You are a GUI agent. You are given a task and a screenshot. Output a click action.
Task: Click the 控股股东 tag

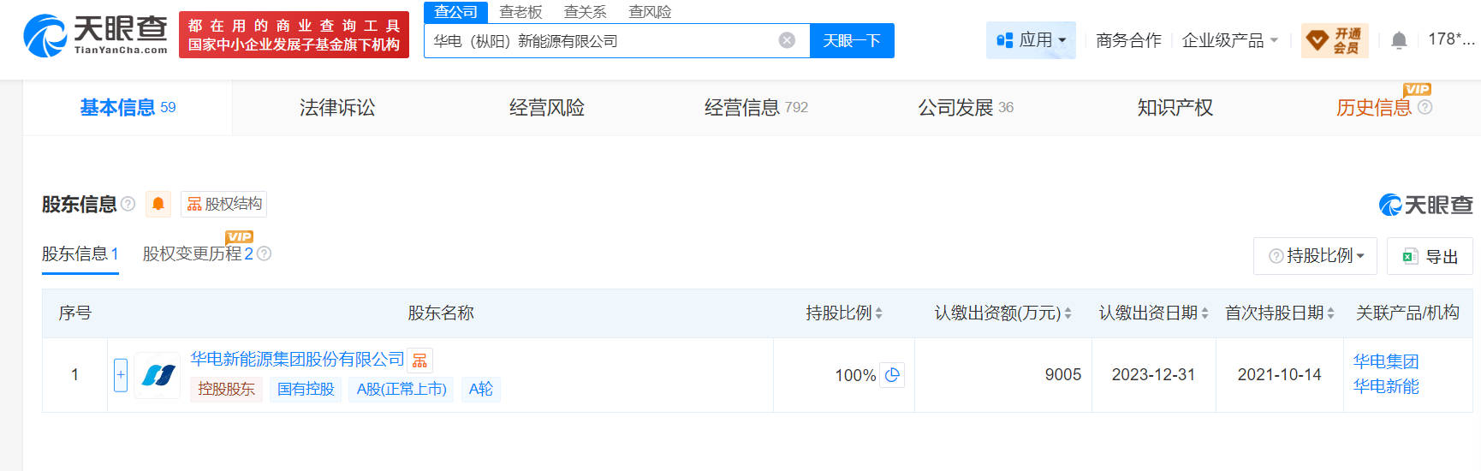[x=226, y=389]
